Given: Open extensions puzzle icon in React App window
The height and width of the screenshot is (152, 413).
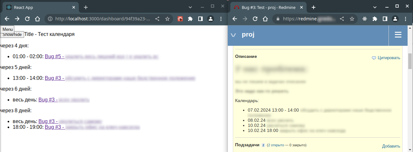Looking at the screenshot, I should coord(190,19).
